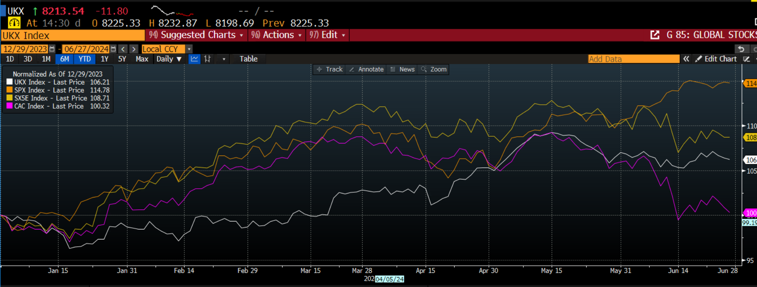Click the G 85: GLOBAL STOCKS title
The height and width of the screenshot is (287, 757).
[x=711, y=35]
